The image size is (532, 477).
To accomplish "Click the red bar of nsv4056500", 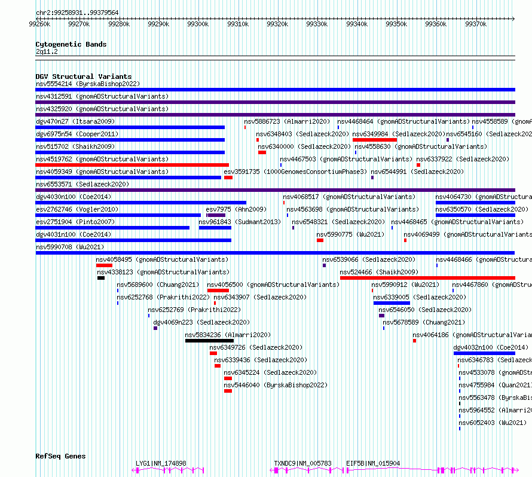I will pos(218,291).
